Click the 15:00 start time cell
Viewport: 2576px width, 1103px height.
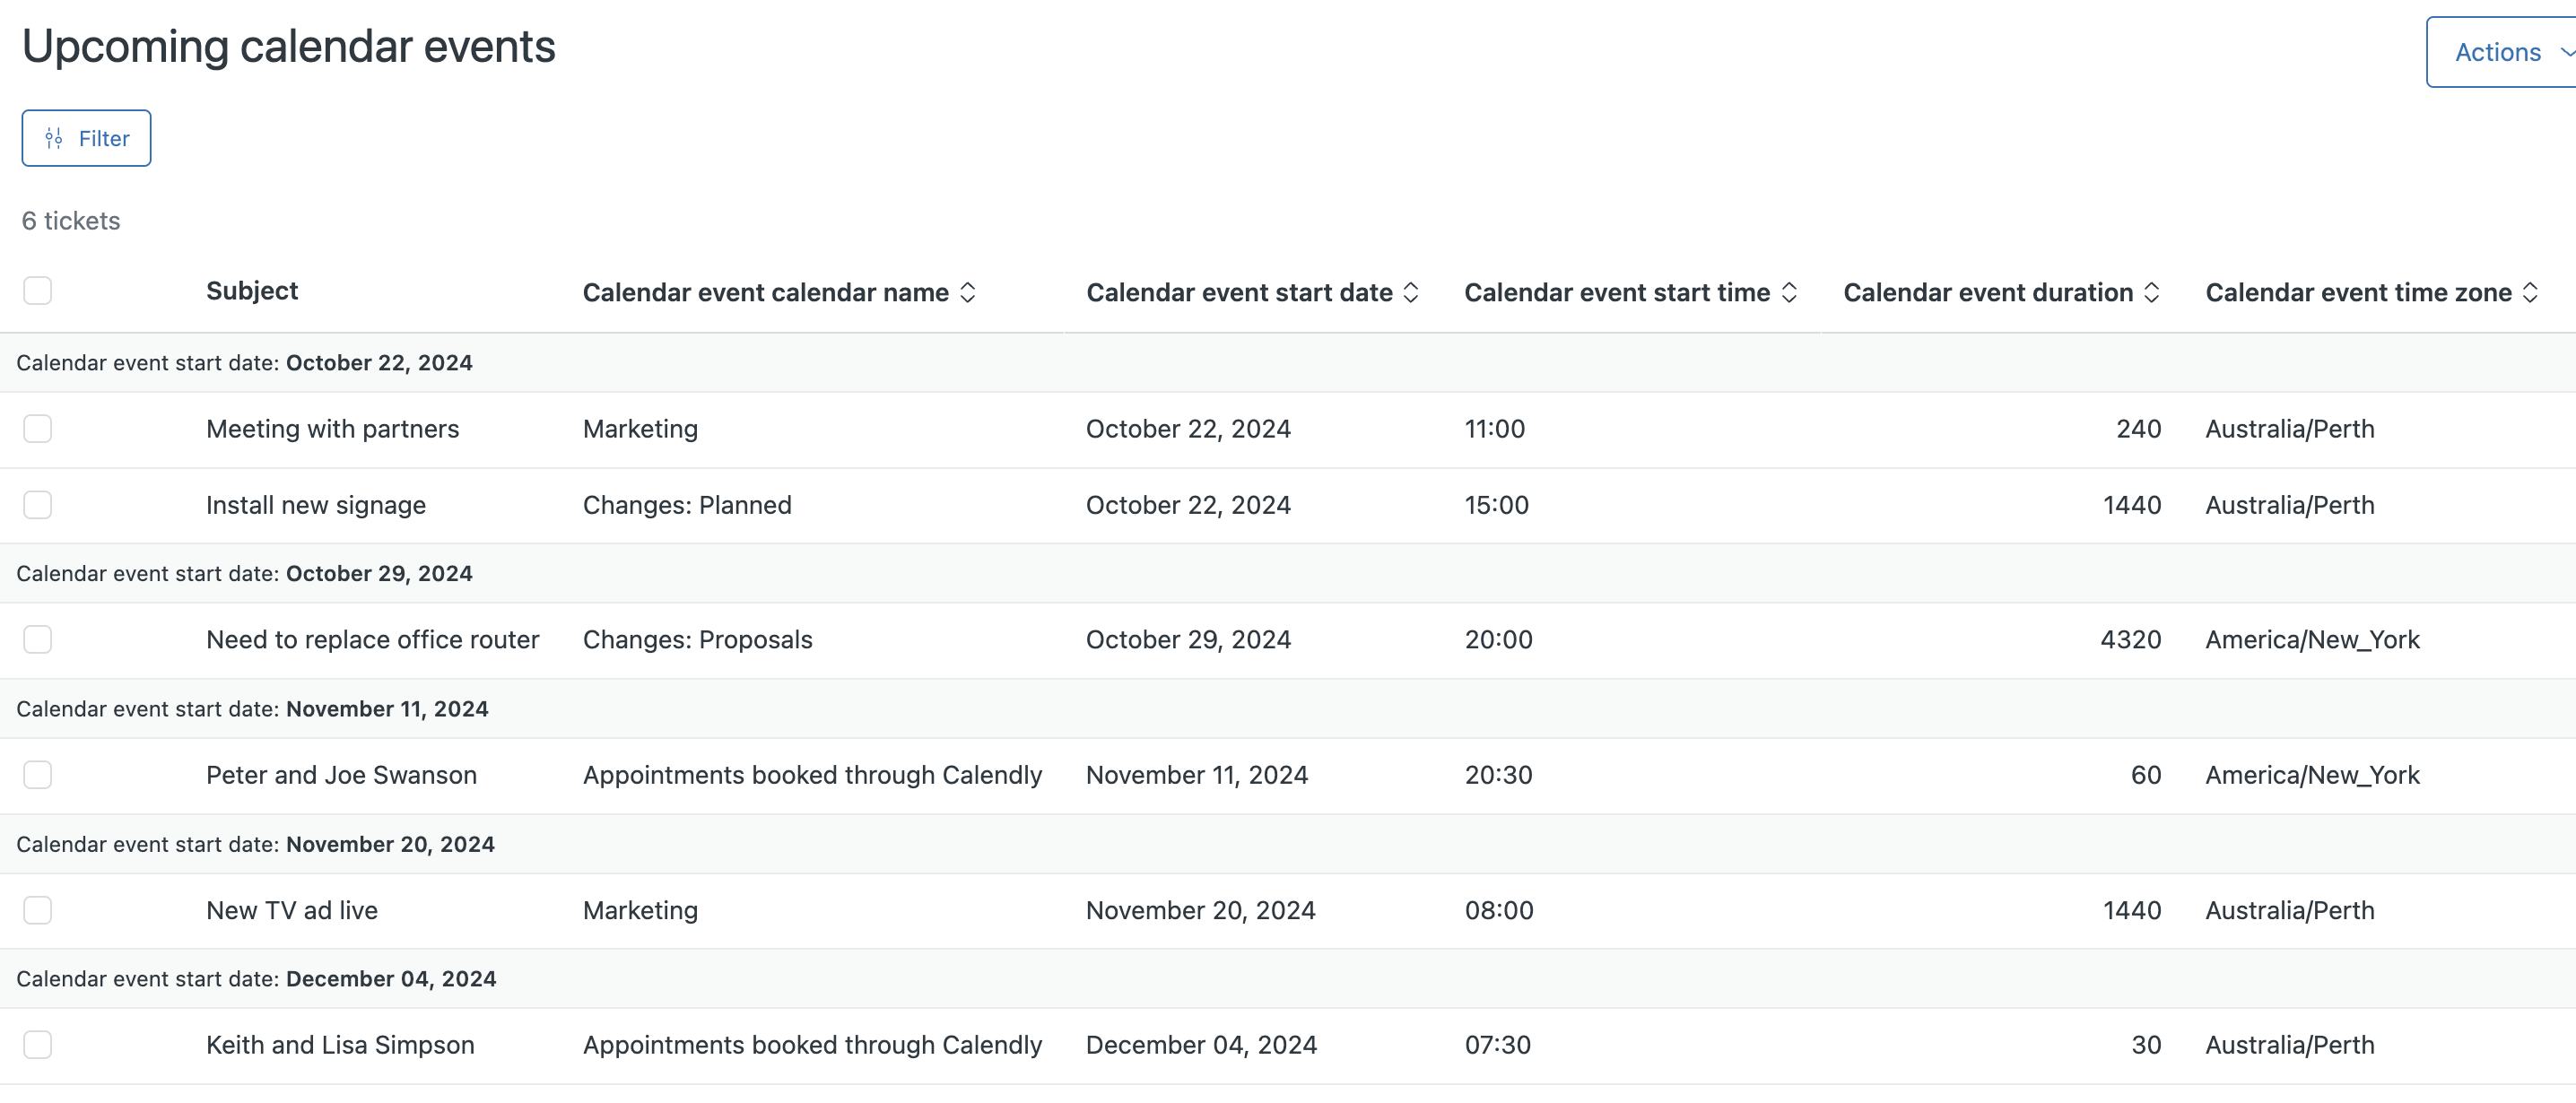1497,505
